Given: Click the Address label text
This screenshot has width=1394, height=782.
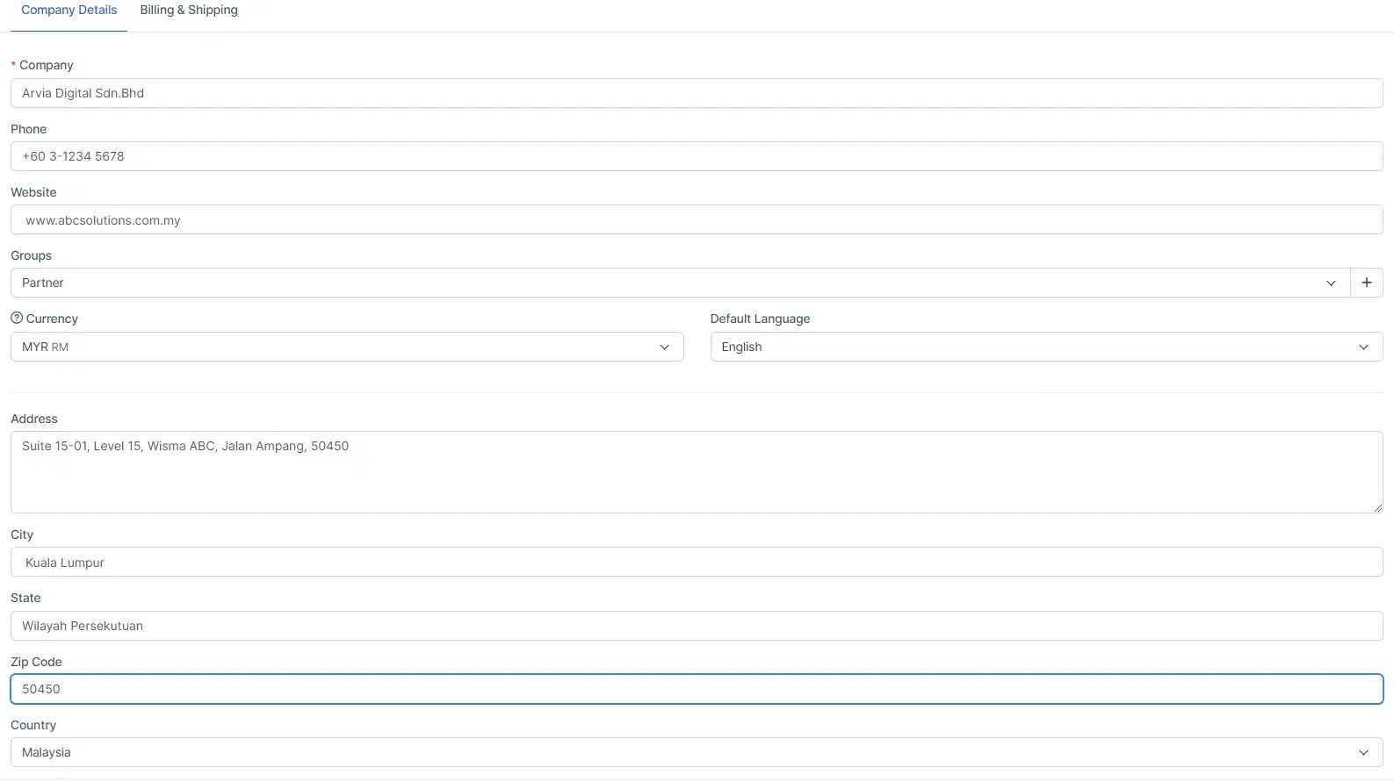Looking at the screenshot, I should (x=34, y=419).
